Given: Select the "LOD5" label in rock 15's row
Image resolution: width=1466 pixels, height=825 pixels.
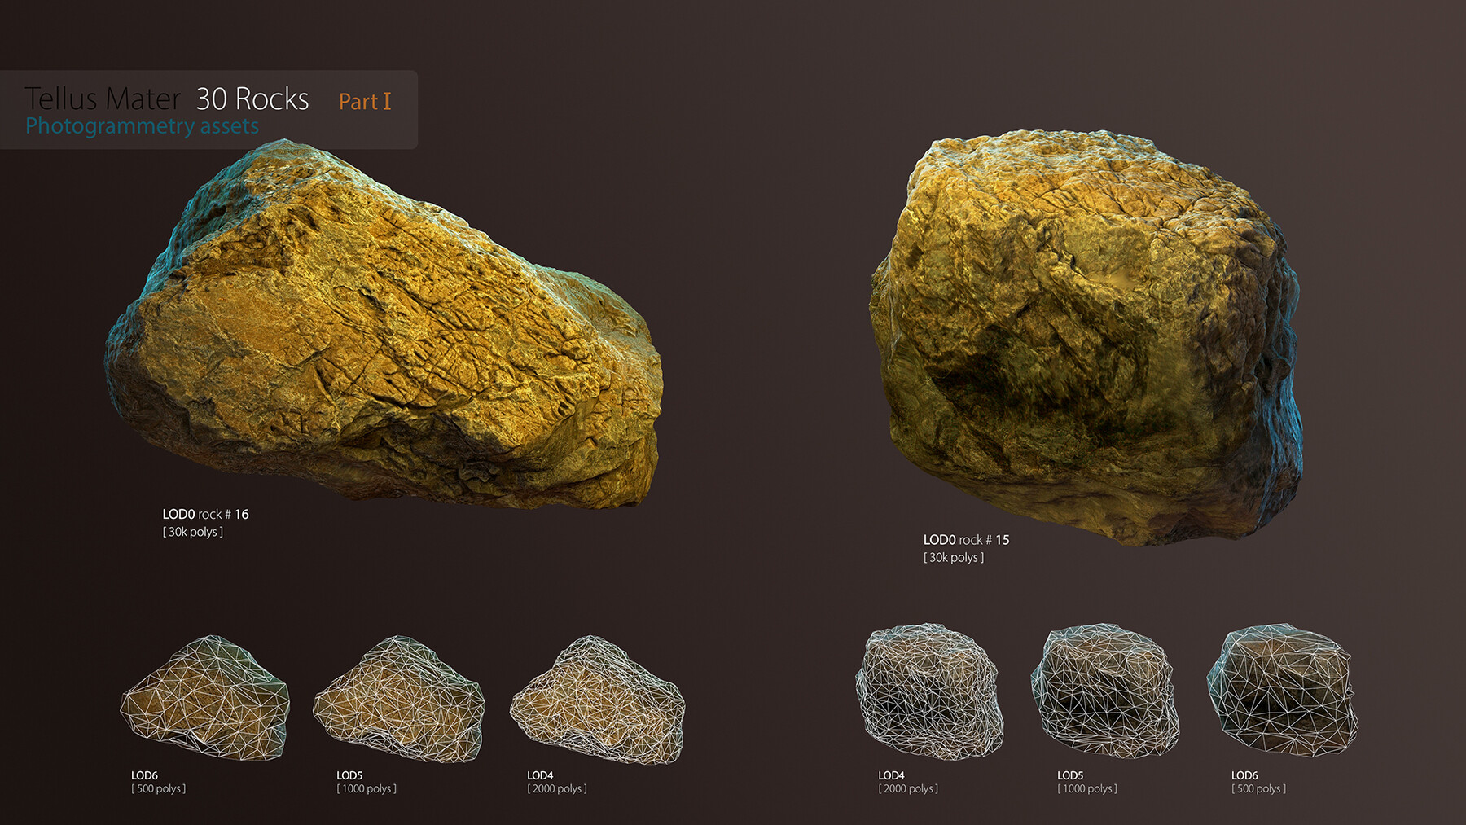Looking at the screenshot, I should pyautogui.click(x=1070, y=775).
